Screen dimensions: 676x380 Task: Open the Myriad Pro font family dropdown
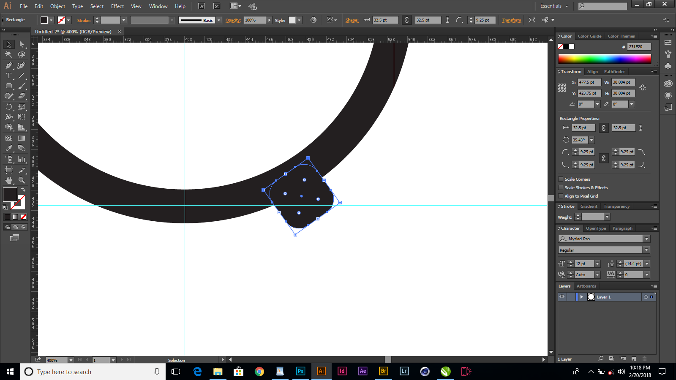click(x=646, y=239)
